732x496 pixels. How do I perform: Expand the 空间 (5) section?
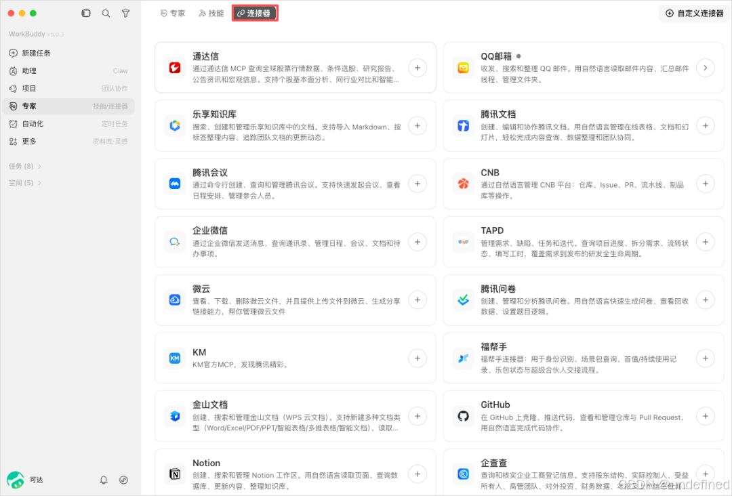click(x=25, y=182)
